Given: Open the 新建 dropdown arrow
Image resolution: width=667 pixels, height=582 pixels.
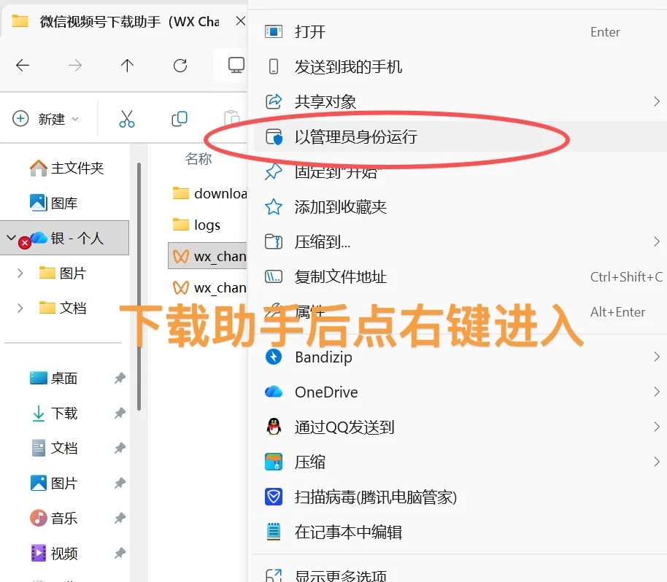Looking at the screenshot, I should [x=75, y=118].
